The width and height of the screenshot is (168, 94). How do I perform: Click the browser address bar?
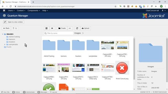(x=64, y=6)
